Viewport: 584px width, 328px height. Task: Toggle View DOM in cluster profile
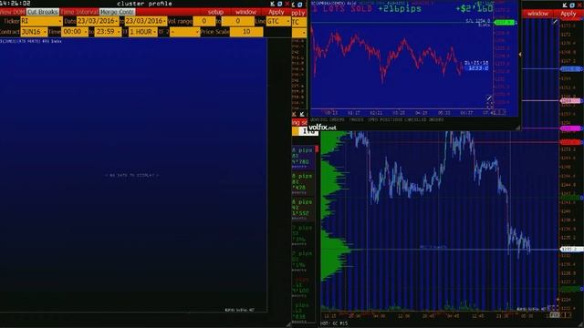tap(12, 12)
